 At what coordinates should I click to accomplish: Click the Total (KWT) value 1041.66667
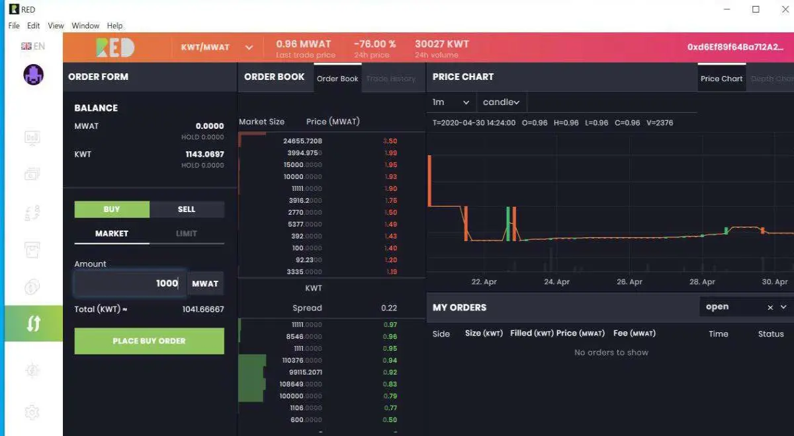click(203, 309)
